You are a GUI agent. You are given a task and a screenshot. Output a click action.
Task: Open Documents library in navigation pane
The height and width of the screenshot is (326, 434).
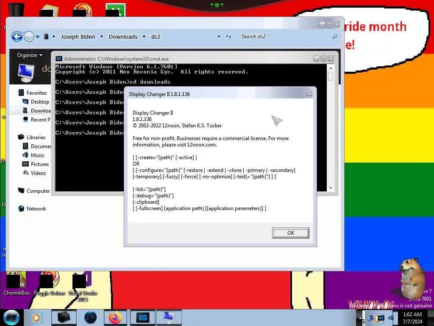[36, 146]
